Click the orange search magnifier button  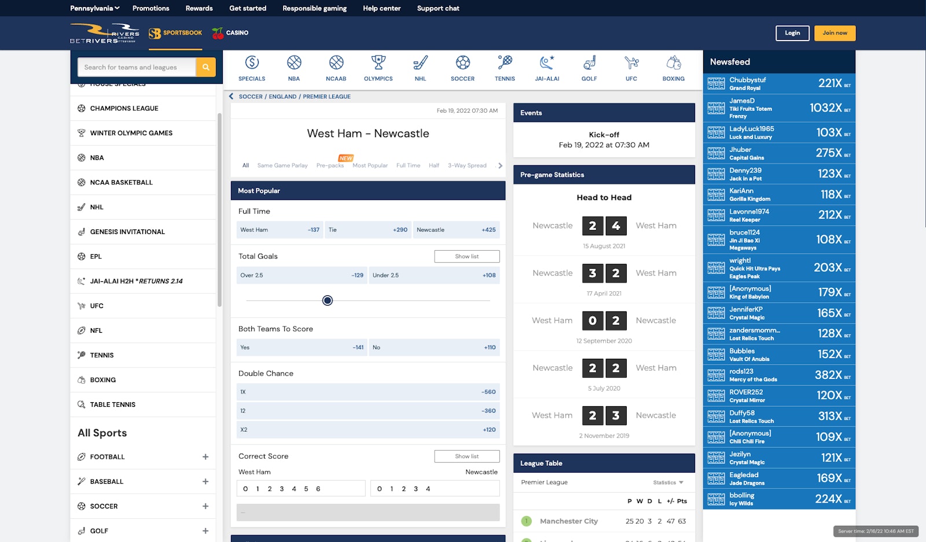pyautogui.click(x=205, y=67)
